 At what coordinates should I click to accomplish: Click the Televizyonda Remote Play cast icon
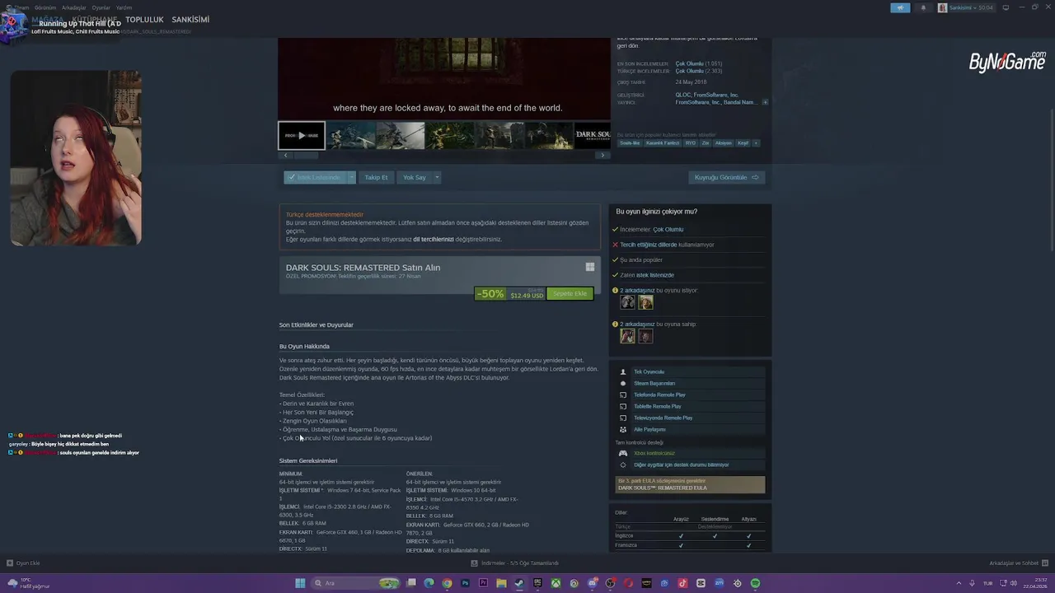tap(623, 418)
